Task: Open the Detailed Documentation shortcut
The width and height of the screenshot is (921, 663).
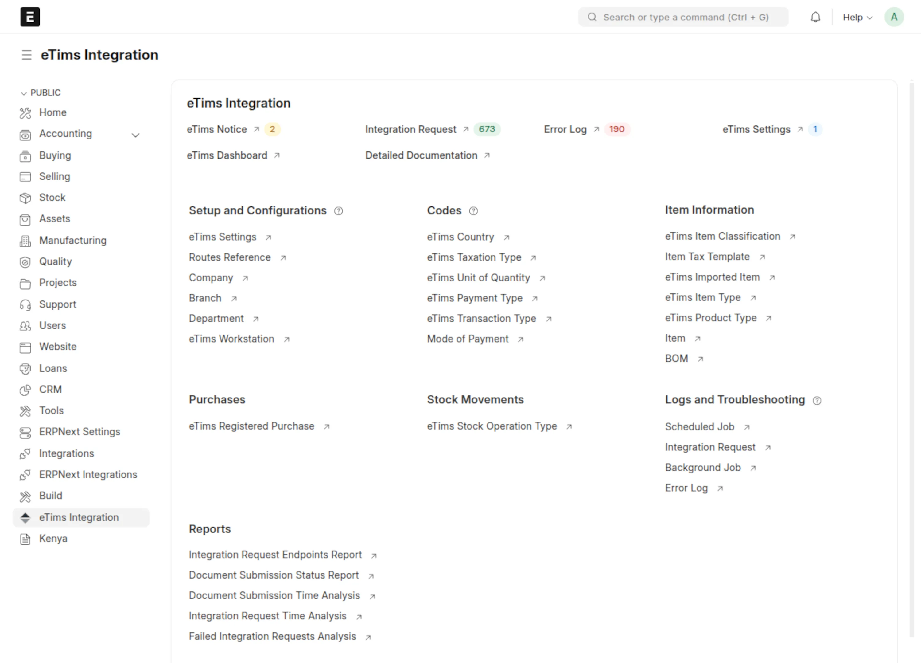Action: click(x=421, y=155)
